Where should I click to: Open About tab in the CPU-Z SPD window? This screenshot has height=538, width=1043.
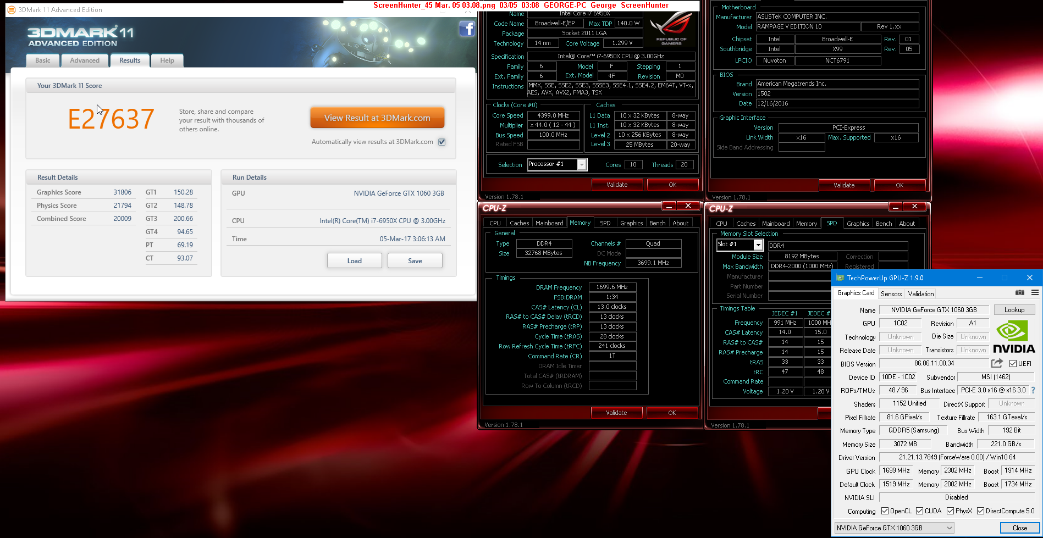click(907, 224)
